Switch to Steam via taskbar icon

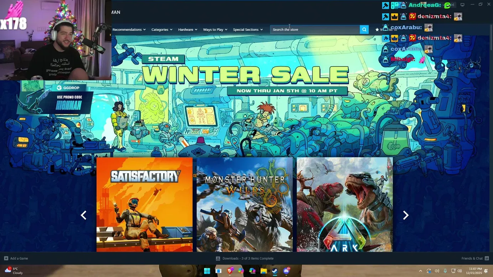[275, 271]
